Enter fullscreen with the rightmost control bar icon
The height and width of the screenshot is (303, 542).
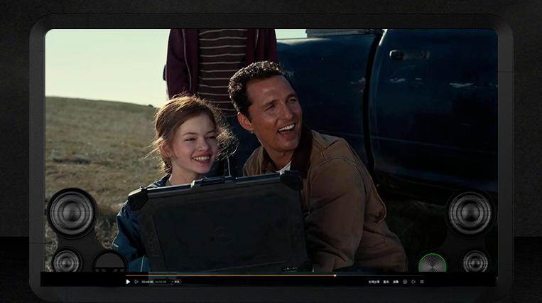click(x=423, y=282)
